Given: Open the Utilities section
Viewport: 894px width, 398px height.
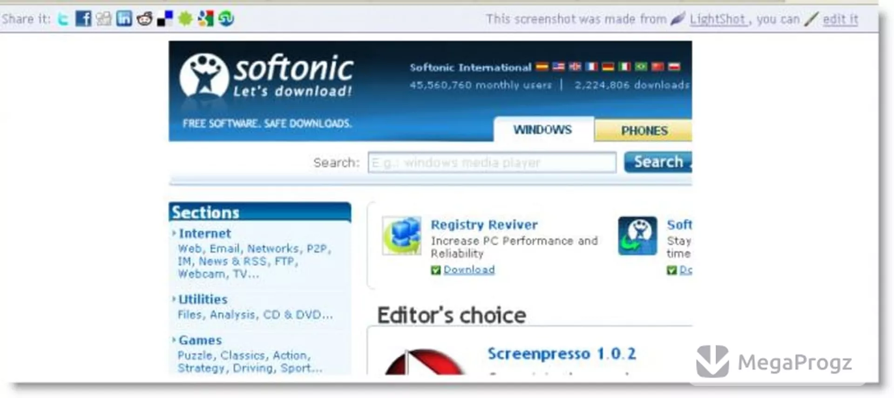Looking at the screenshot, I should (x=203, y=299).
